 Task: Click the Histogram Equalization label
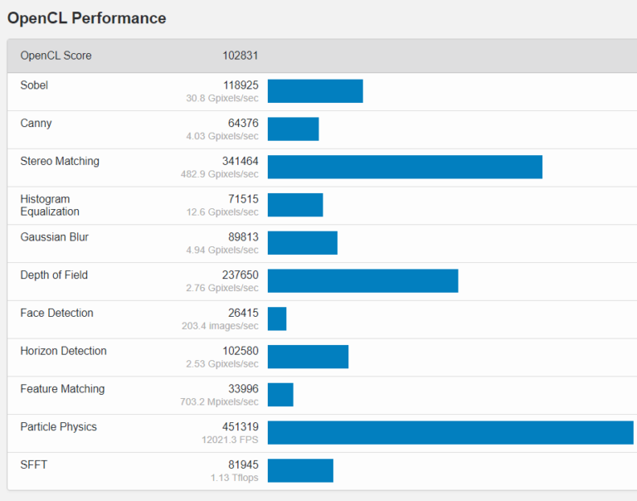click(50, 205)
